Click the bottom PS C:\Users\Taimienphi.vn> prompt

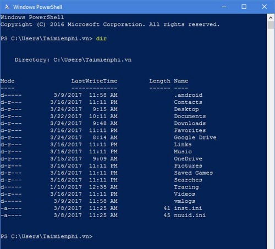pyautogui.click(x=46, y=236)
